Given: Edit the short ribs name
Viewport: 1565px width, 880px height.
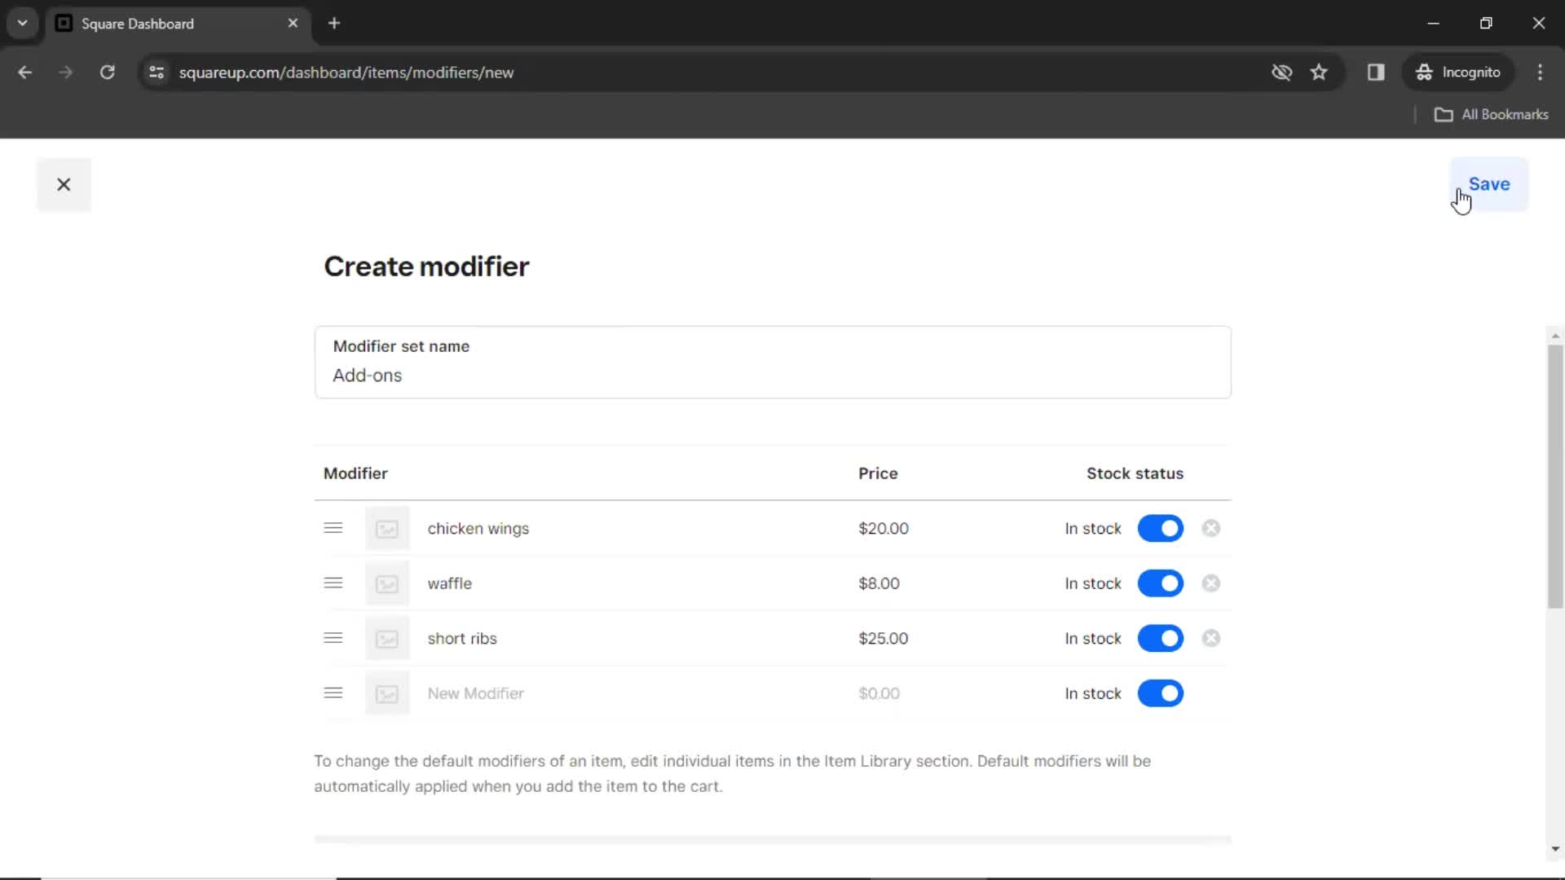Looking at the screenshot, I should coord(462,638).
